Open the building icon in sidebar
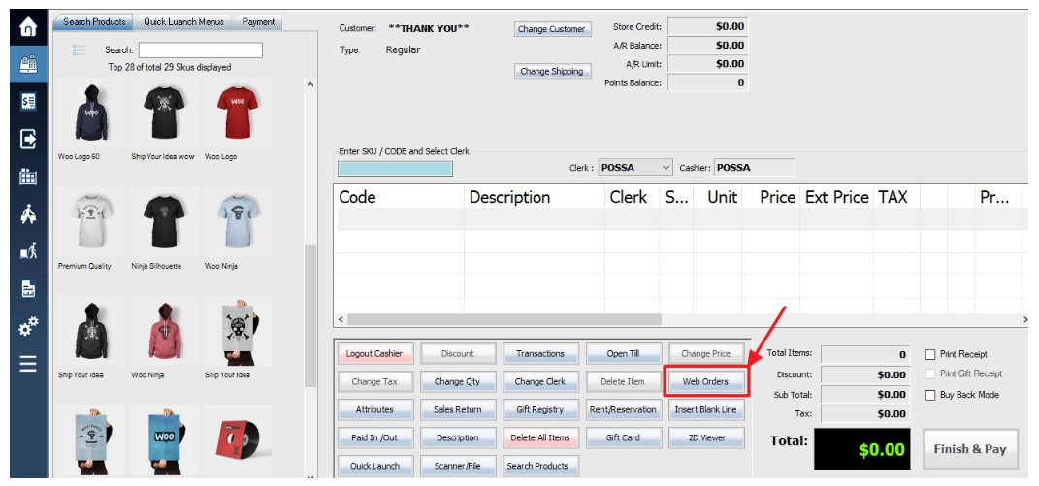 (27, 177)
